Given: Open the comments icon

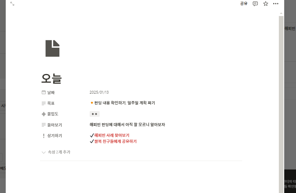Looking at the screenshot, I should (x=255, y=4).
